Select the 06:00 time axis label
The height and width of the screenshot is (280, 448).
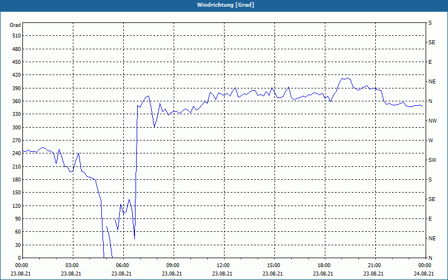[123, 265]
